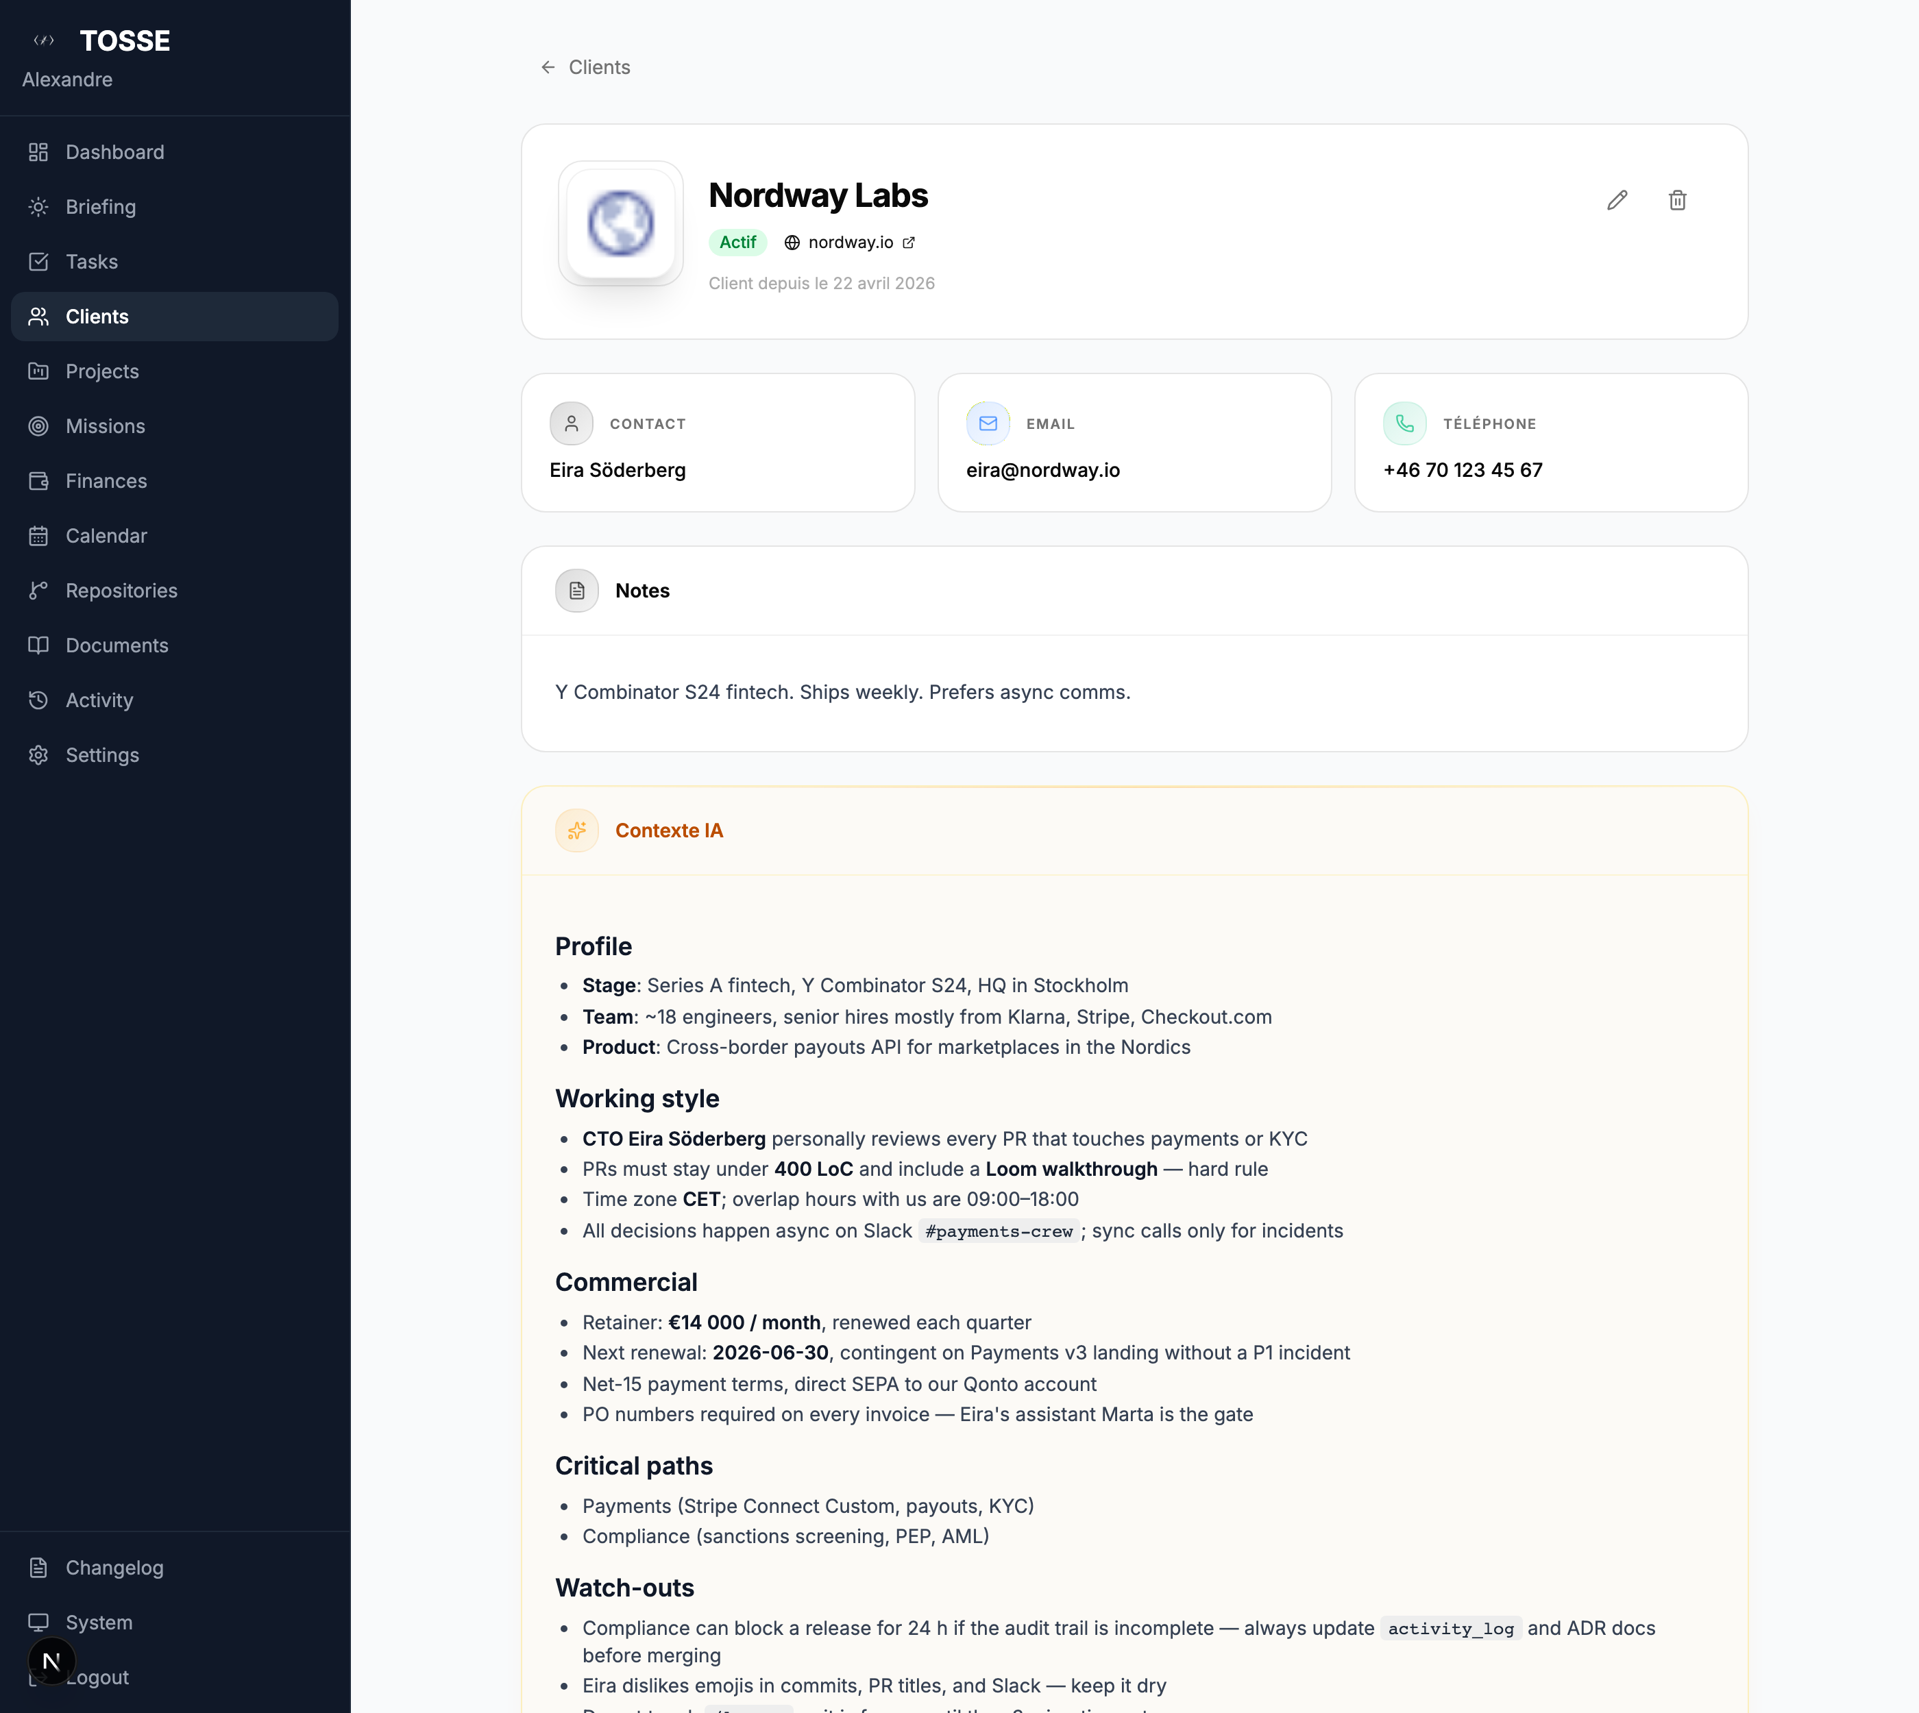1919x1713 pixels.
Task: Click the Notes document icon
Action: tap(576, 590)
